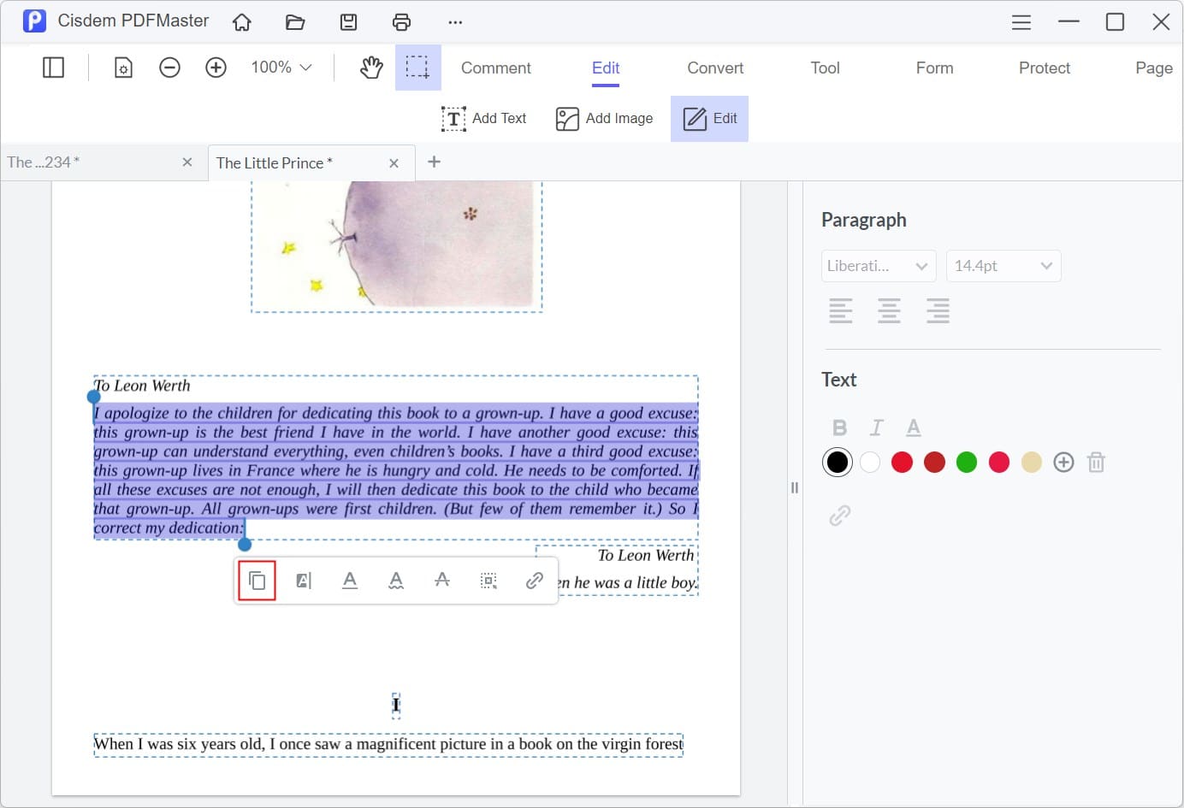Click the Add Image button
Image resolution: width=1184 pixels, height=808 pixels.
click(x=604, y=119)
